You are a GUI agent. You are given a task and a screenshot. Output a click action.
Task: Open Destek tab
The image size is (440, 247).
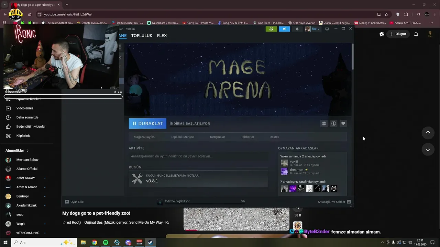pyautogui.click(x=274, y=137)
